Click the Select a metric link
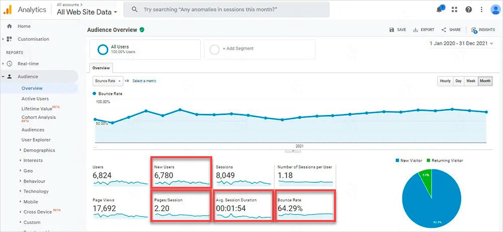The image size is (503, 232). (x=144, y=81)
